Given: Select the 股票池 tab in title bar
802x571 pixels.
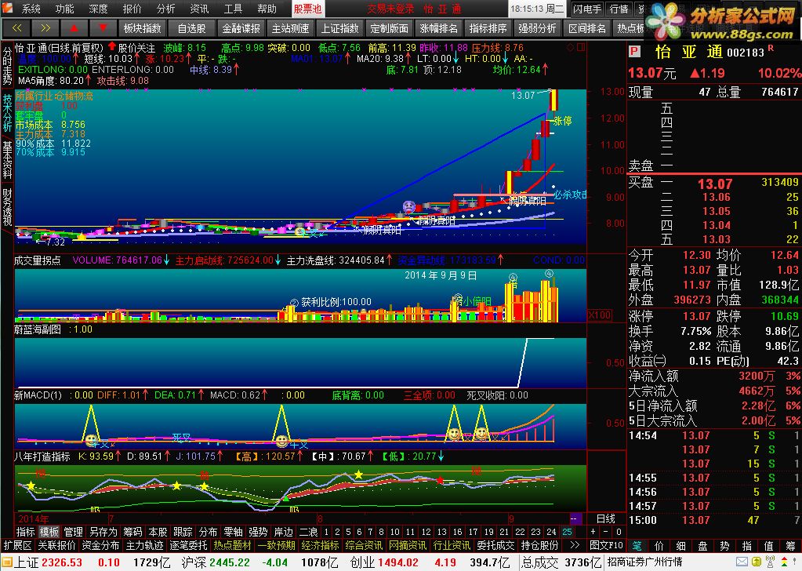Looking at the screenshot, I should (307, 9).
